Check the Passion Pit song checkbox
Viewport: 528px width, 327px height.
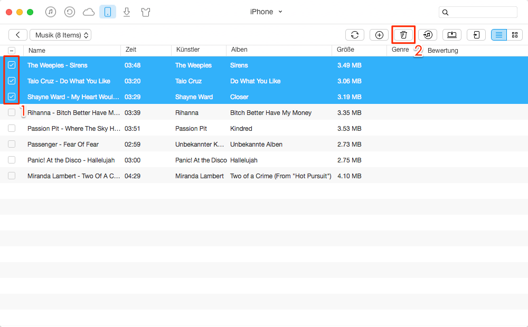[x=12, y=128]
